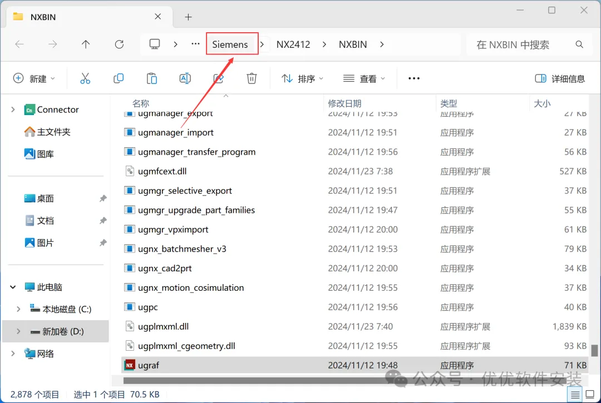The height and width of the screenshot is (403, 601).
Task: Expand 本地磁盘 (C:) tree node
Action: pyautogui.click(x=18, y=309)
